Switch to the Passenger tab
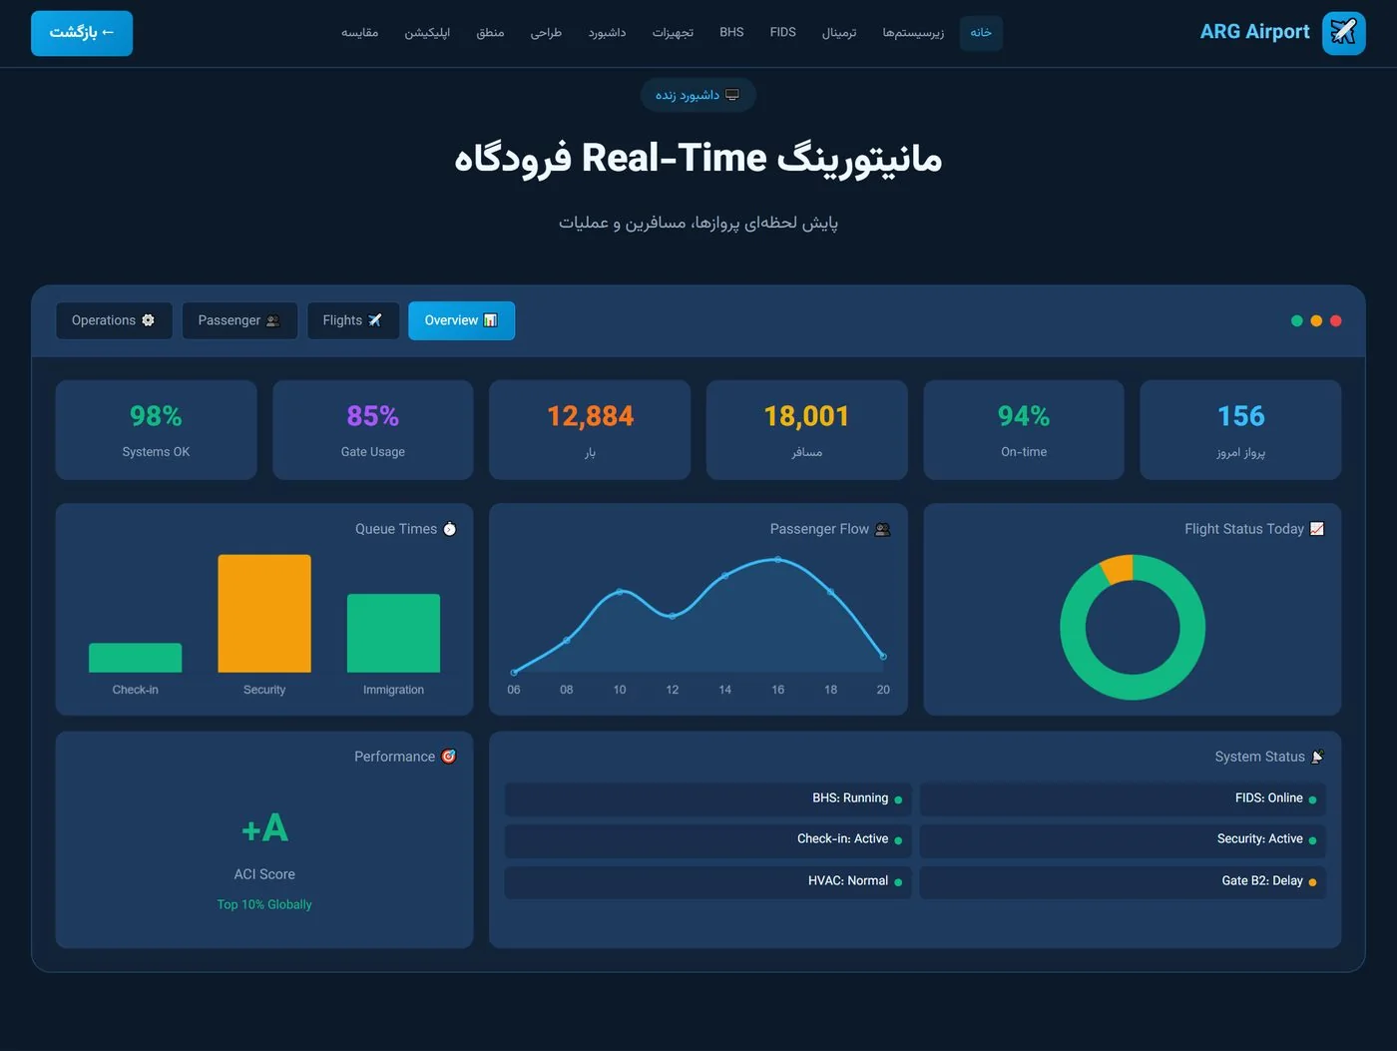 tap(239, 320)
